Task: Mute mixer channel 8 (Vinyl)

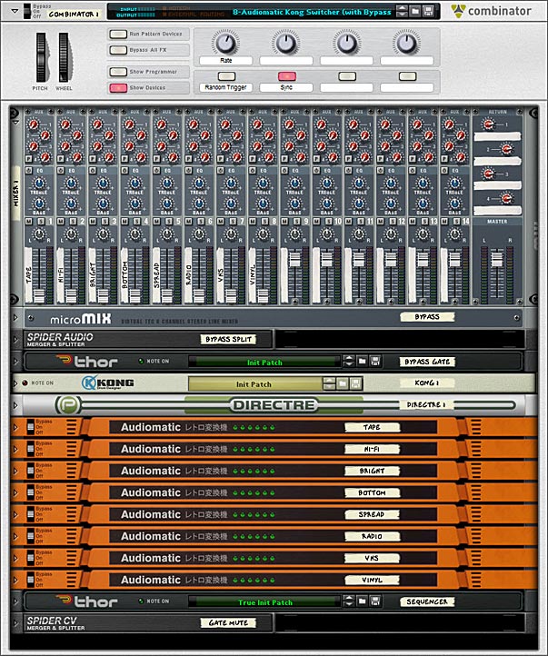Action: tap(253, 222)
